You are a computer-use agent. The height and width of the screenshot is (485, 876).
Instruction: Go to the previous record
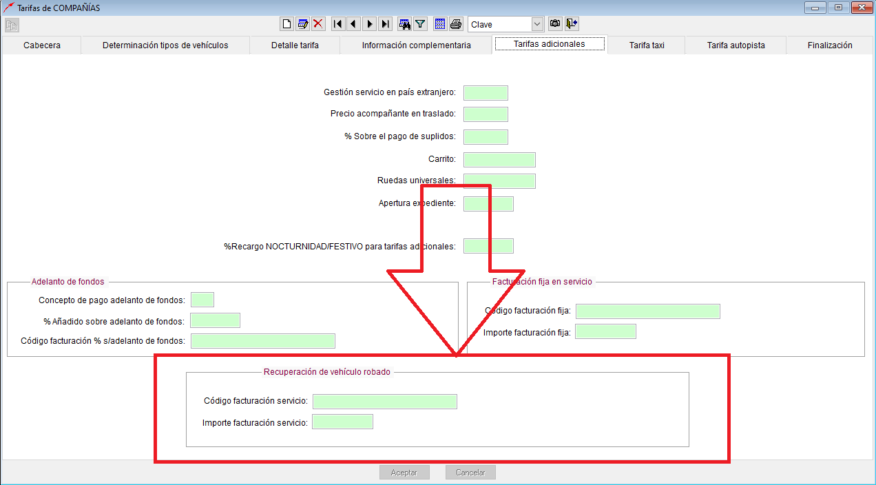coord(353,24)
